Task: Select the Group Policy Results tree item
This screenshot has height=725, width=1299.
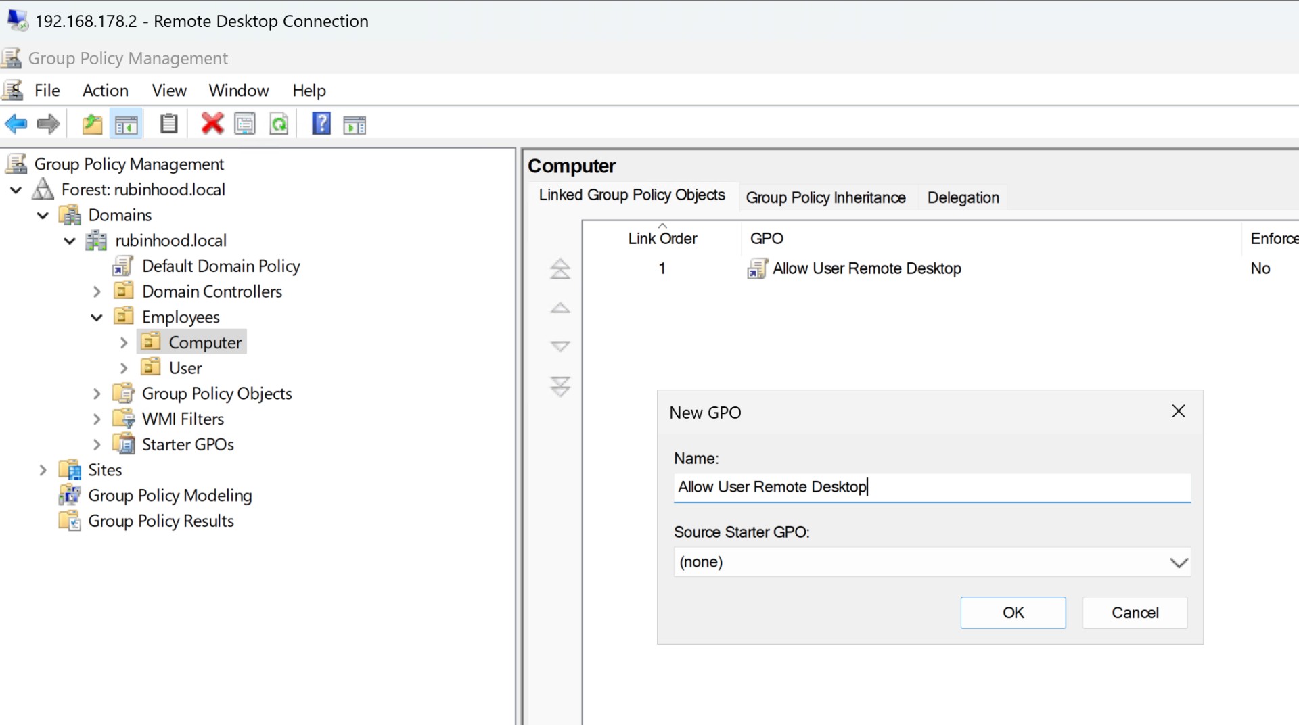Action: click(x=161, y=521)
